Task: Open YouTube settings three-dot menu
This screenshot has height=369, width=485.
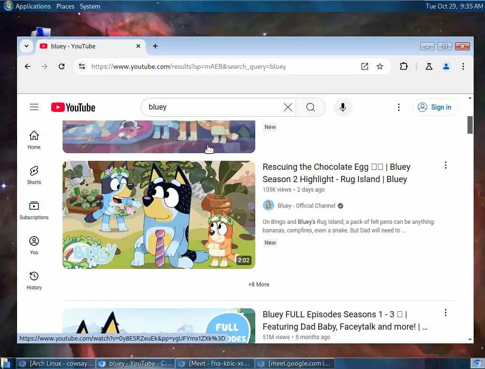Action: pyautogui.click(x=399, y=107)
